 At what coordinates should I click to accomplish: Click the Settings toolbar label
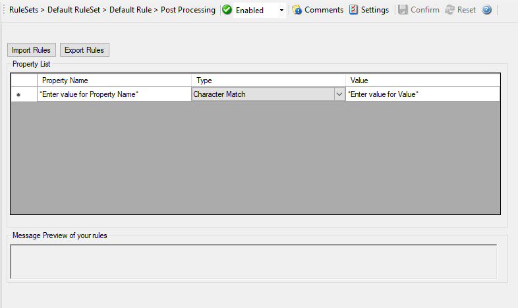[x=375, y=10]
